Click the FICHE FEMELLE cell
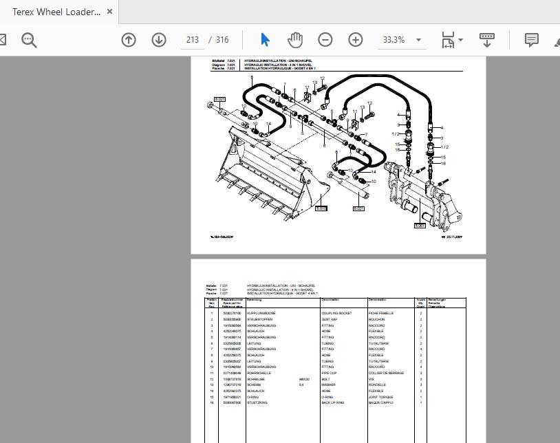The width and height of the screenshot is (560, 443). pos(380,314)
